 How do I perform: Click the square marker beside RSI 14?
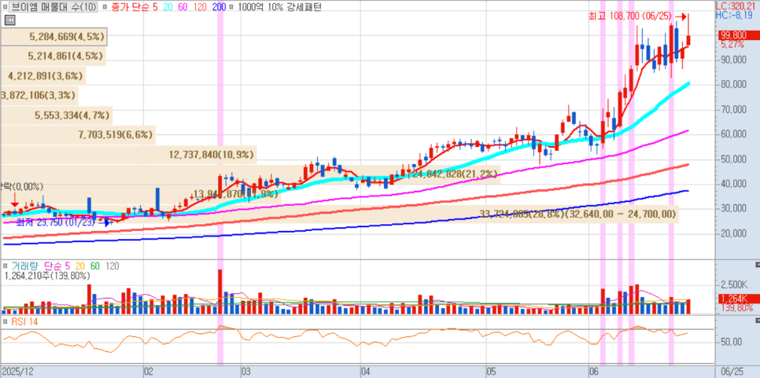(5, 321)
